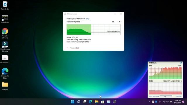Click the RAMRush tray icon beside the chevron
Image resolution: width=187 pixels, height=105 pixels.
[x=153, y=102]
